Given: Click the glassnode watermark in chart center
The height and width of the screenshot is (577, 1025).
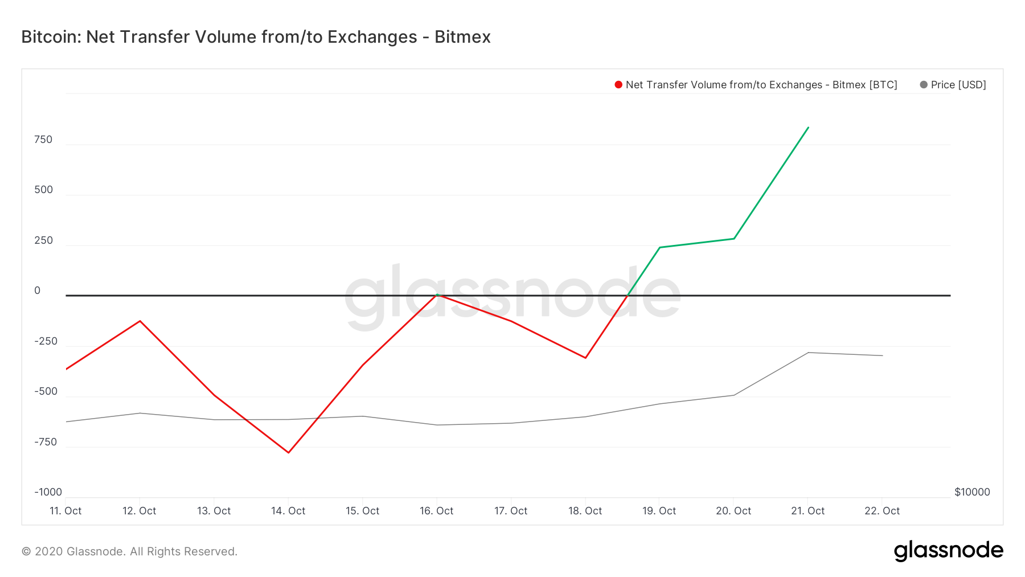Looking at the screenshot, I should pos(512,296).
